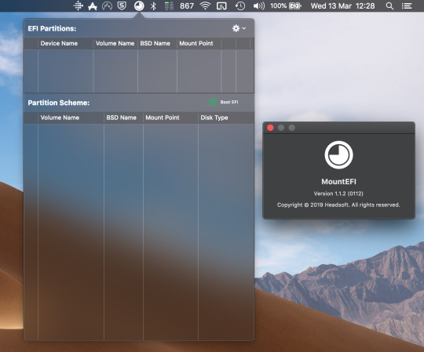Viewport: 424px width, 352px height.
Task: Click the volume speaker icon
Action: click(259, 6)
